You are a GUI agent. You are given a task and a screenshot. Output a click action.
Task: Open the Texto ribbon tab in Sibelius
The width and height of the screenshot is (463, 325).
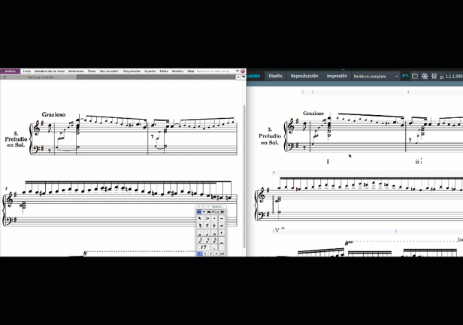[92, 71]
